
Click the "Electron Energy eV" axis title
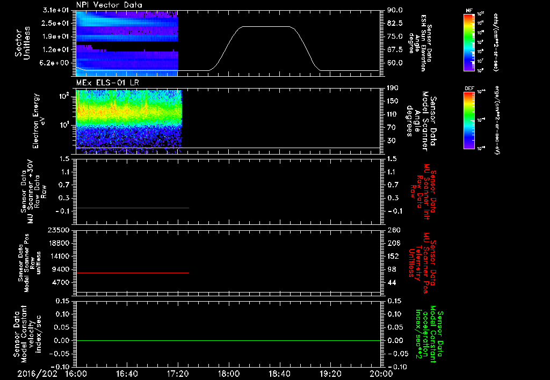click(x=39, y=121)
